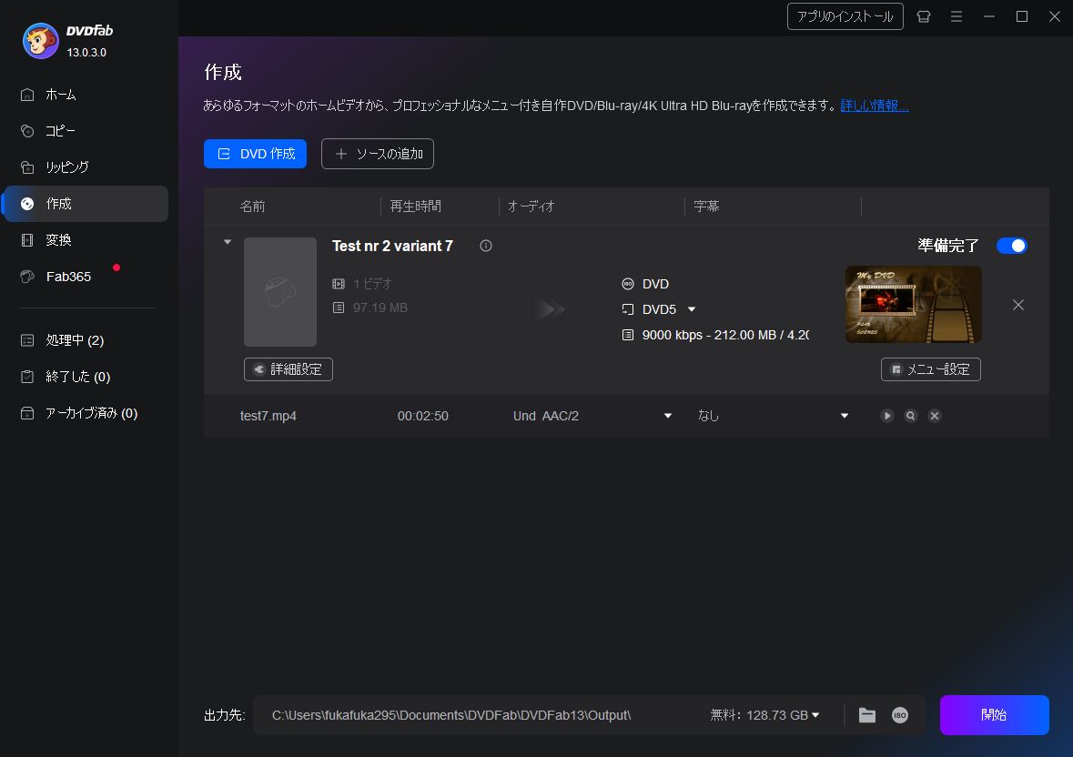Click the magnifier icon in test7.mp4 row
Viewport: 1073px width, 757px height.
(x=911, y=416)
